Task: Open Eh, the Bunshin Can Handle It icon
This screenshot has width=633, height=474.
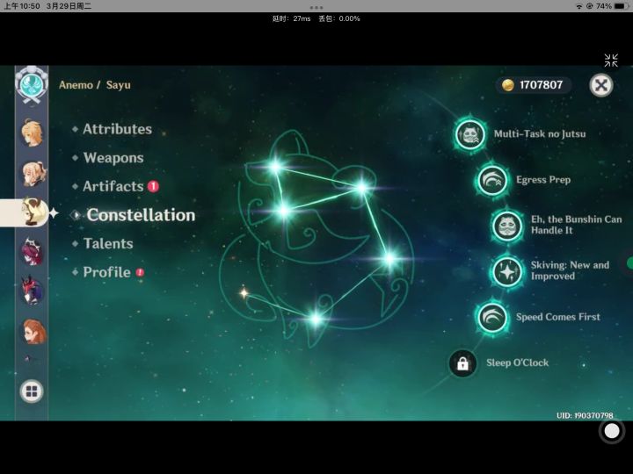Action: point(507,226)
